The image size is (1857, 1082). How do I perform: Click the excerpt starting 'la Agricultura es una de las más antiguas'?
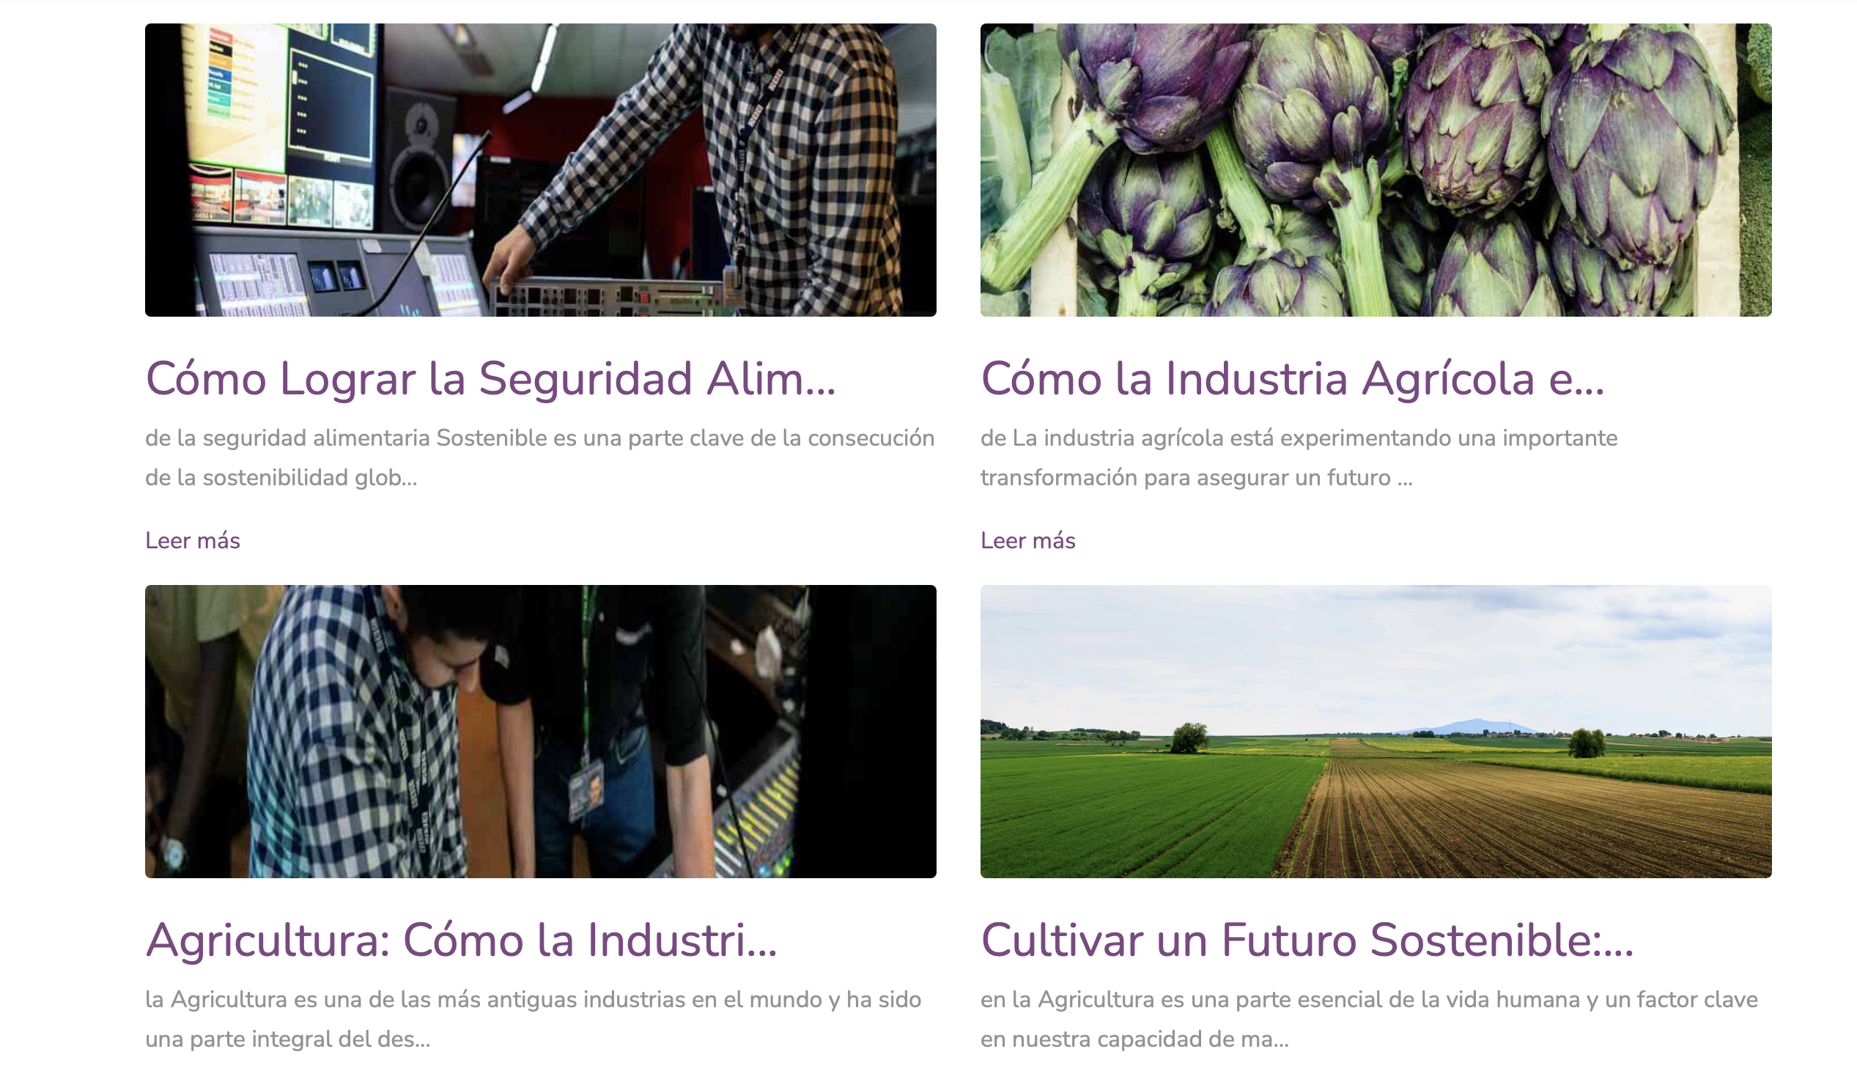(x=533, y=1020)
